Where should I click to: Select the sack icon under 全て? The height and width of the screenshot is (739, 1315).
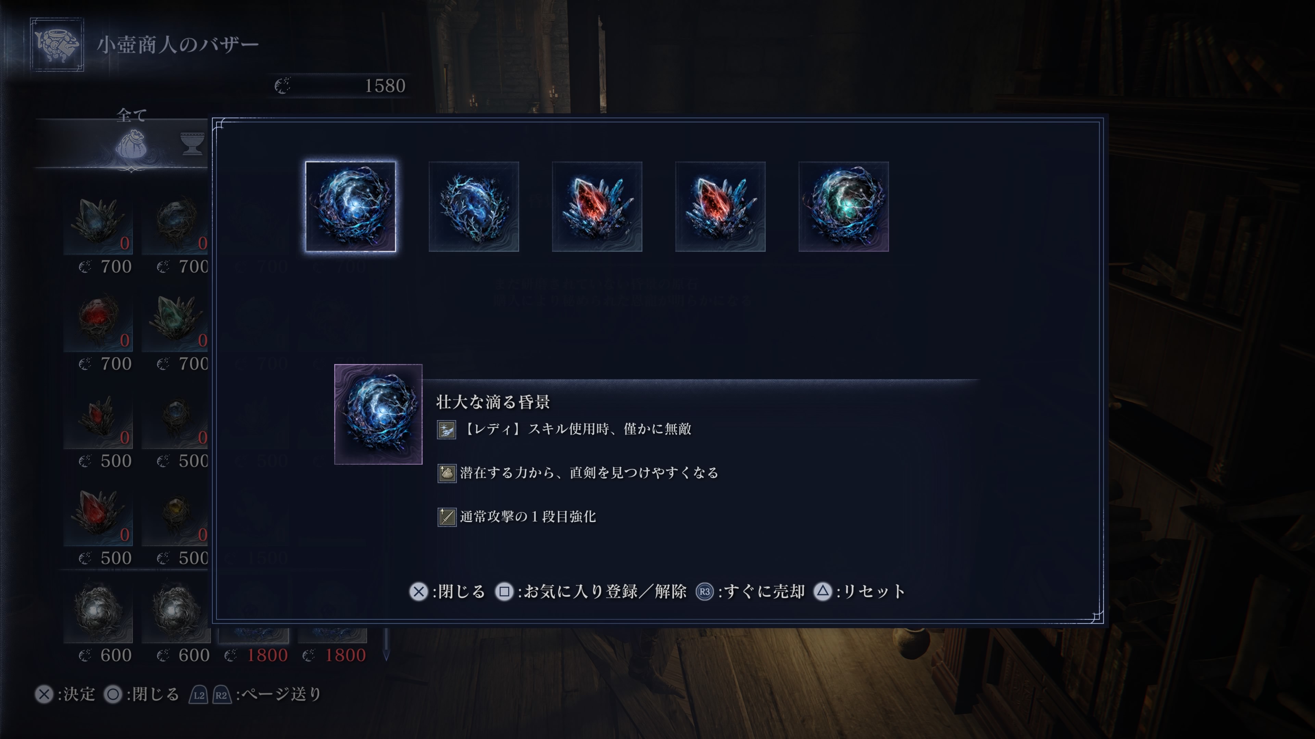(131, 144)
